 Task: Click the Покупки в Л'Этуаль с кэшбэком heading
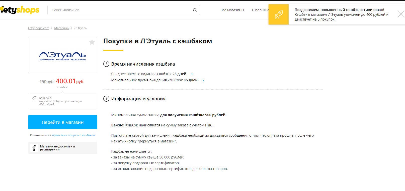coord(157,41)
